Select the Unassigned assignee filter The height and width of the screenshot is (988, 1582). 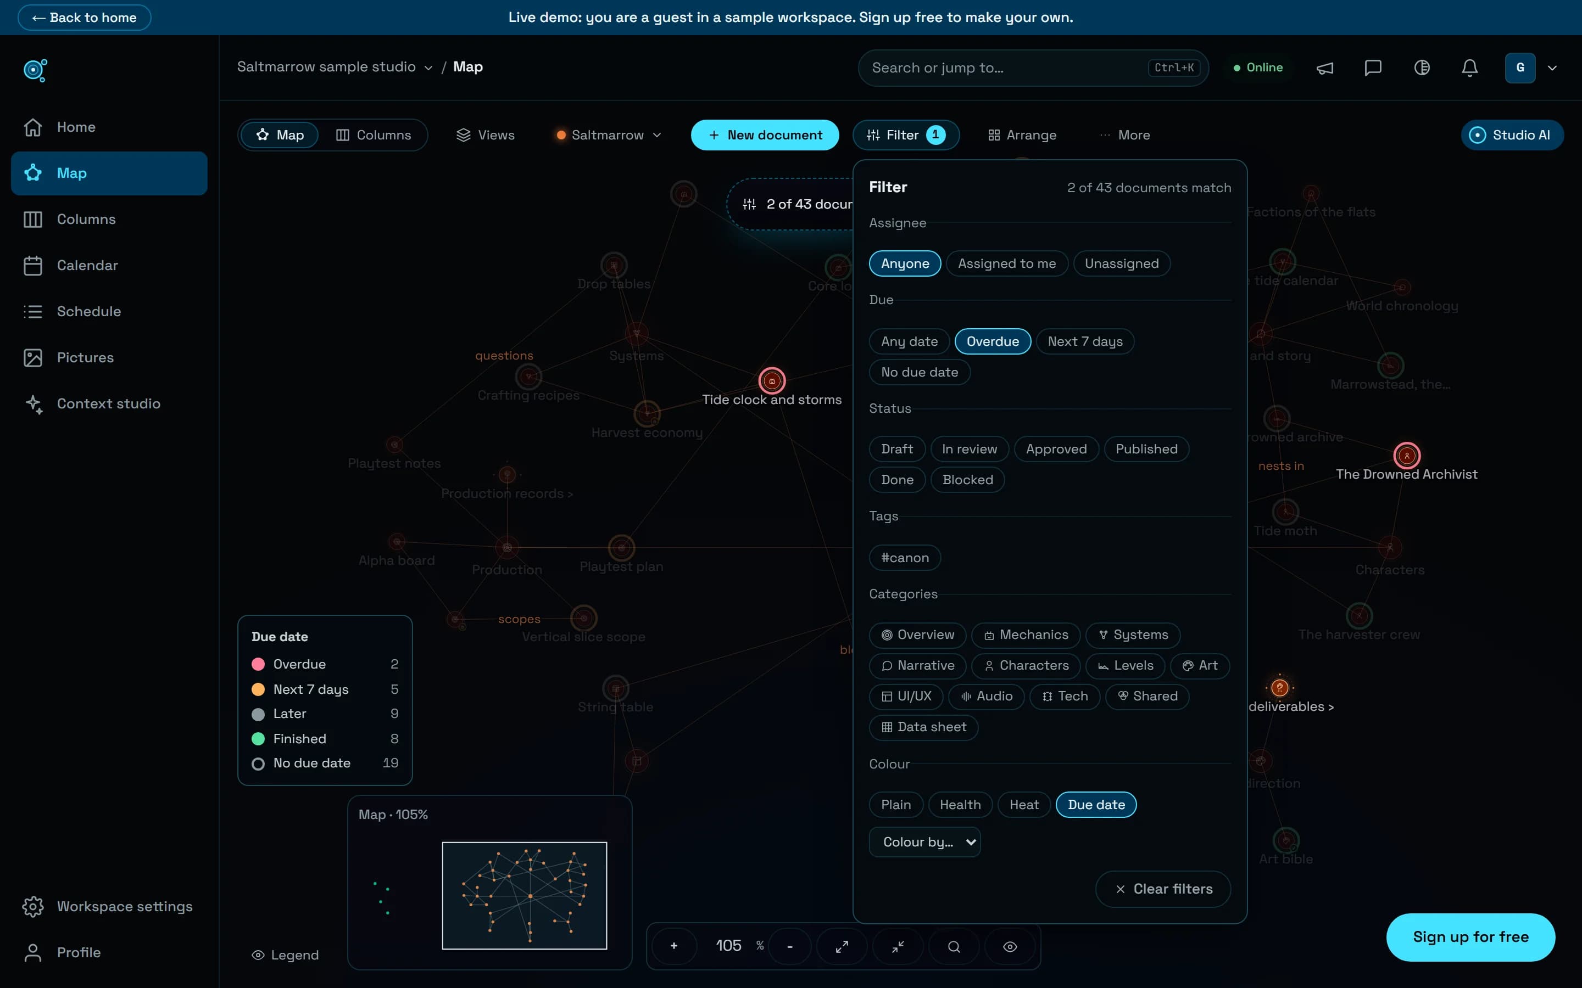click(x=1122, y=263)
